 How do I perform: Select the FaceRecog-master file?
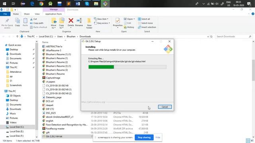[x=55, y=129]
